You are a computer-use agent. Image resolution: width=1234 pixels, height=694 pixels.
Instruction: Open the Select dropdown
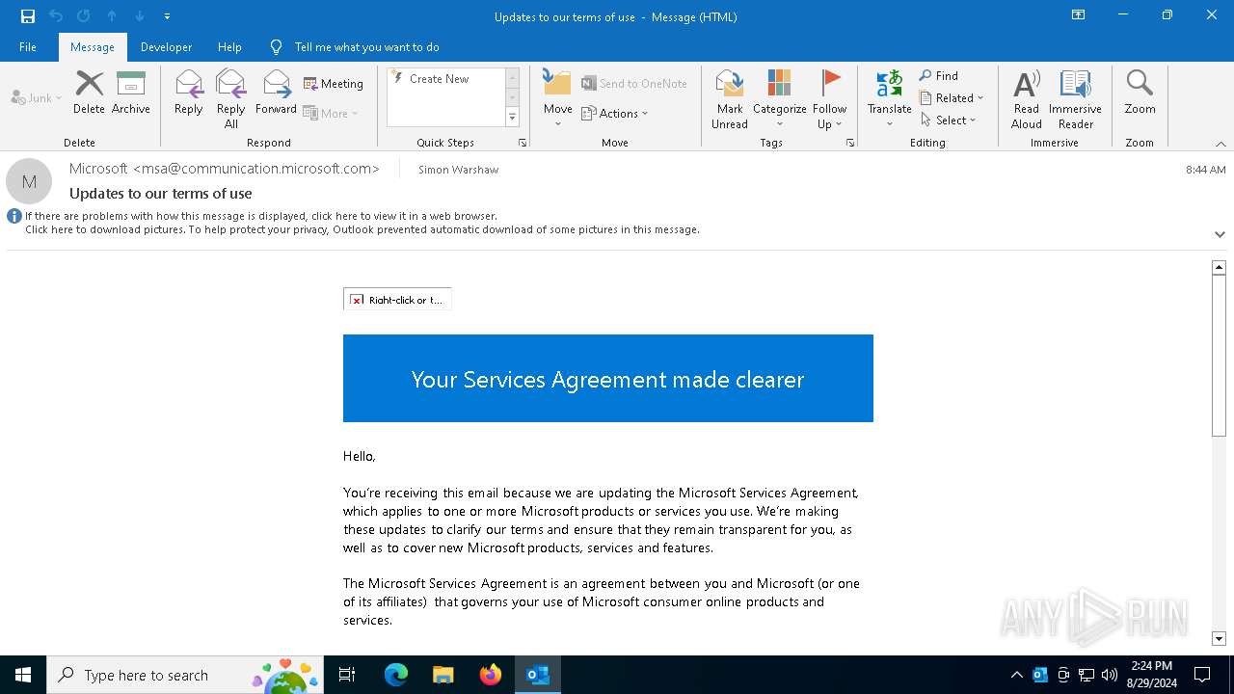click(949, 120)
